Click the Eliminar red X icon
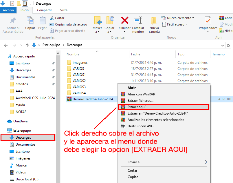 (124, 21)
